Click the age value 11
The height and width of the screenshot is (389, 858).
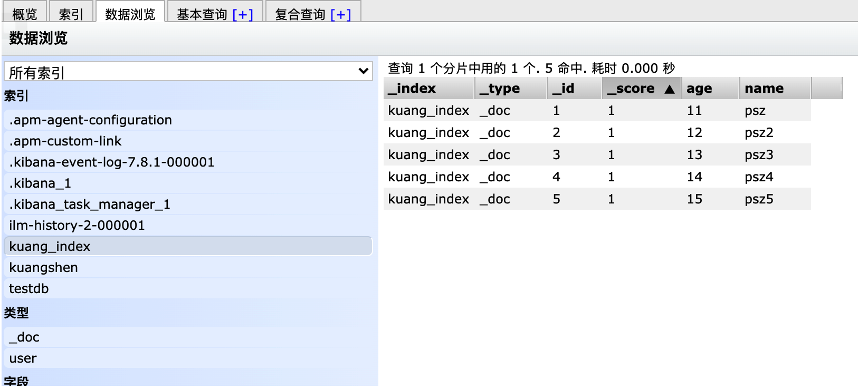pos(694,111)
